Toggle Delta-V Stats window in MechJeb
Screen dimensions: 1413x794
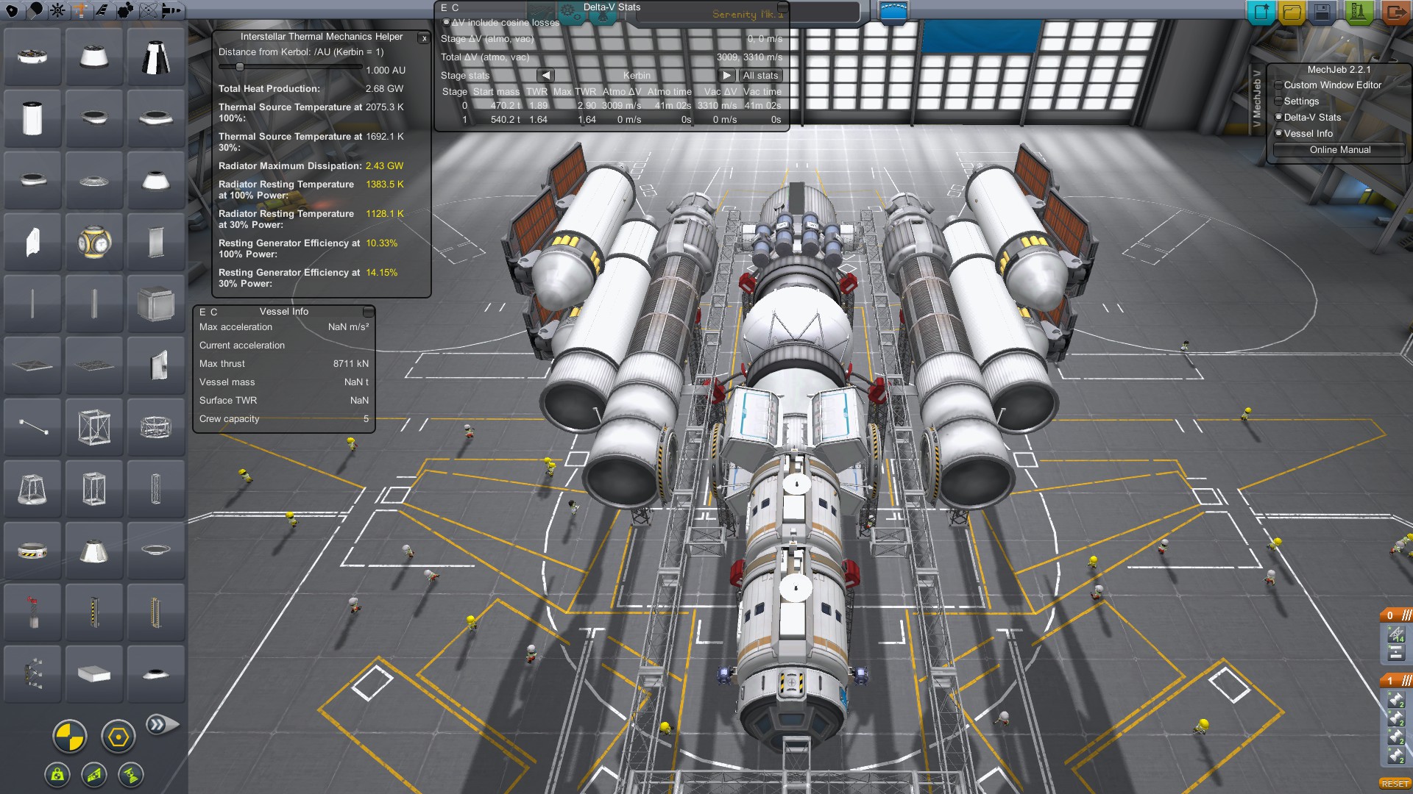point(1279,117)
